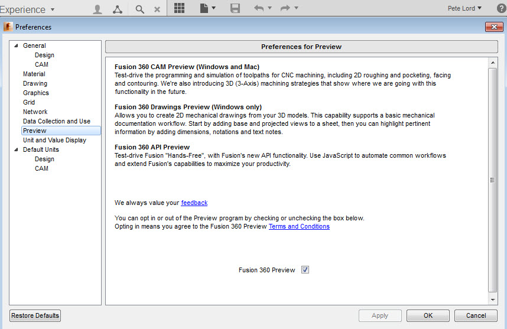Click the search magnifier icon
The image size is (507, 329).
pyautogui.click(x=139, y=9)
